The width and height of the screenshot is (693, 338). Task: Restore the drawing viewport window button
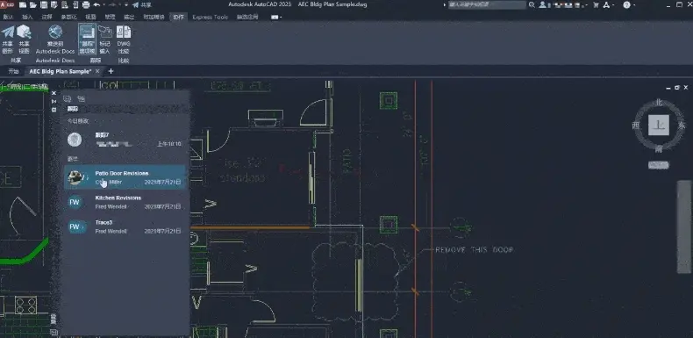(676, 88)
